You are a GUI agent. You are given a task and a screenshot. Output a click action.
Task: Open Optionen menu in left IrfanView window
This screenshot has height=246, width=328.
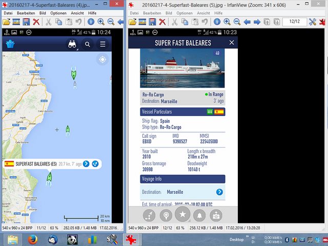tap(58, 13)
